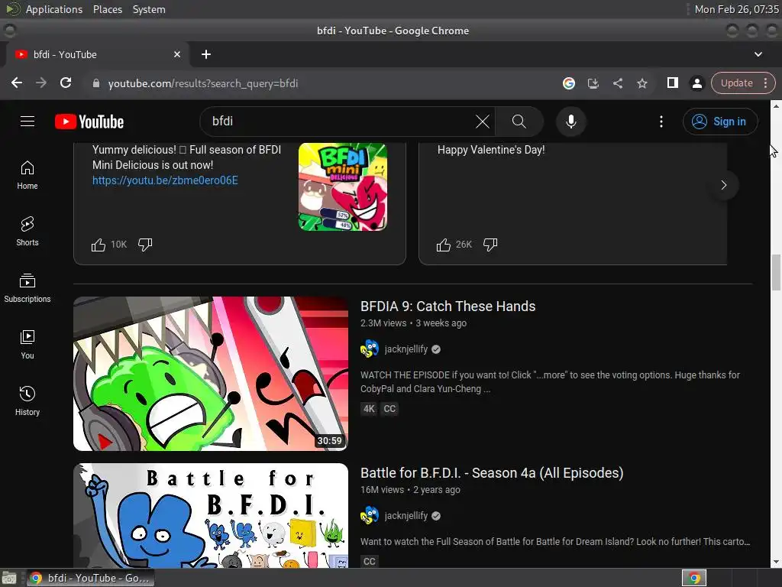Clear the search box with the X
Viewport: 782px width, 587px height.
pyautogui.click(x=483, y=122)
